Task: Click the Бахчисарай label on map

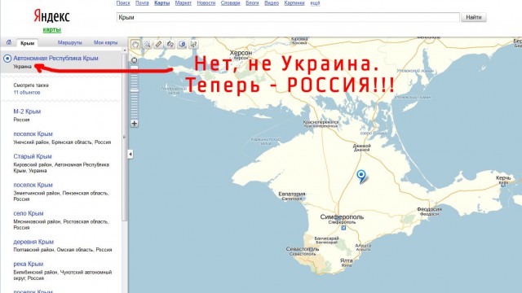Action: point(326,238)
